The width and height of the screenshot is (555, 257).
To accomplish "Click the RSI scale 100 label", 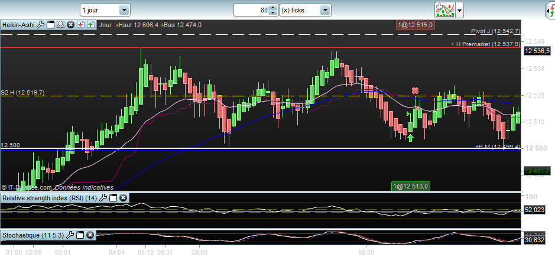I will 531,197.
